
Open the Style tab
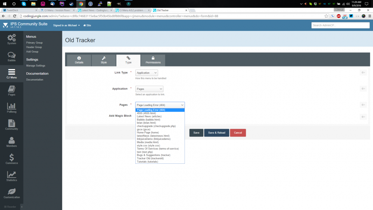tap(104, 60)
